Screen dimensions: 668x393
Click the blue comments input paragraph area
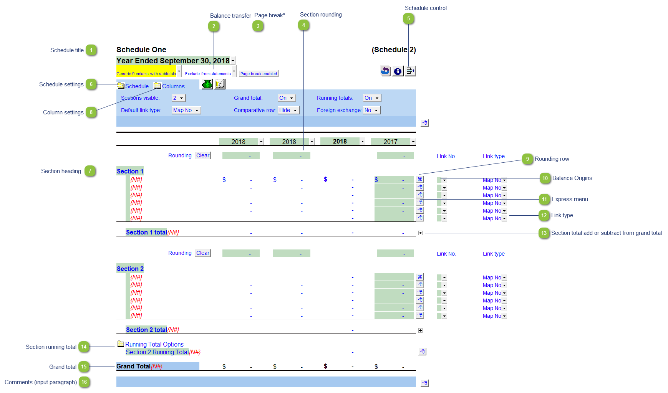(266, 381)
